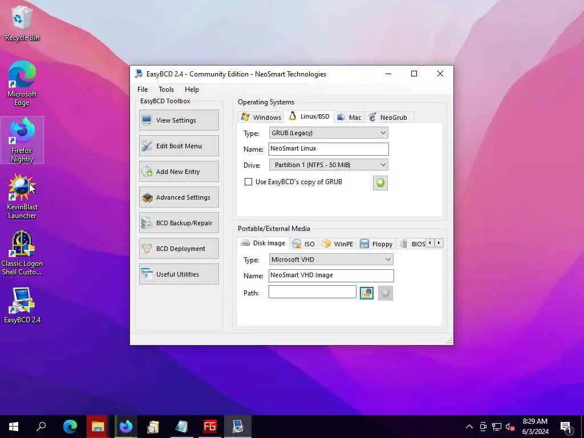Select the KevinBlast Launcher desktop icon
Viewport: 584px width, 438px height.
22,197
